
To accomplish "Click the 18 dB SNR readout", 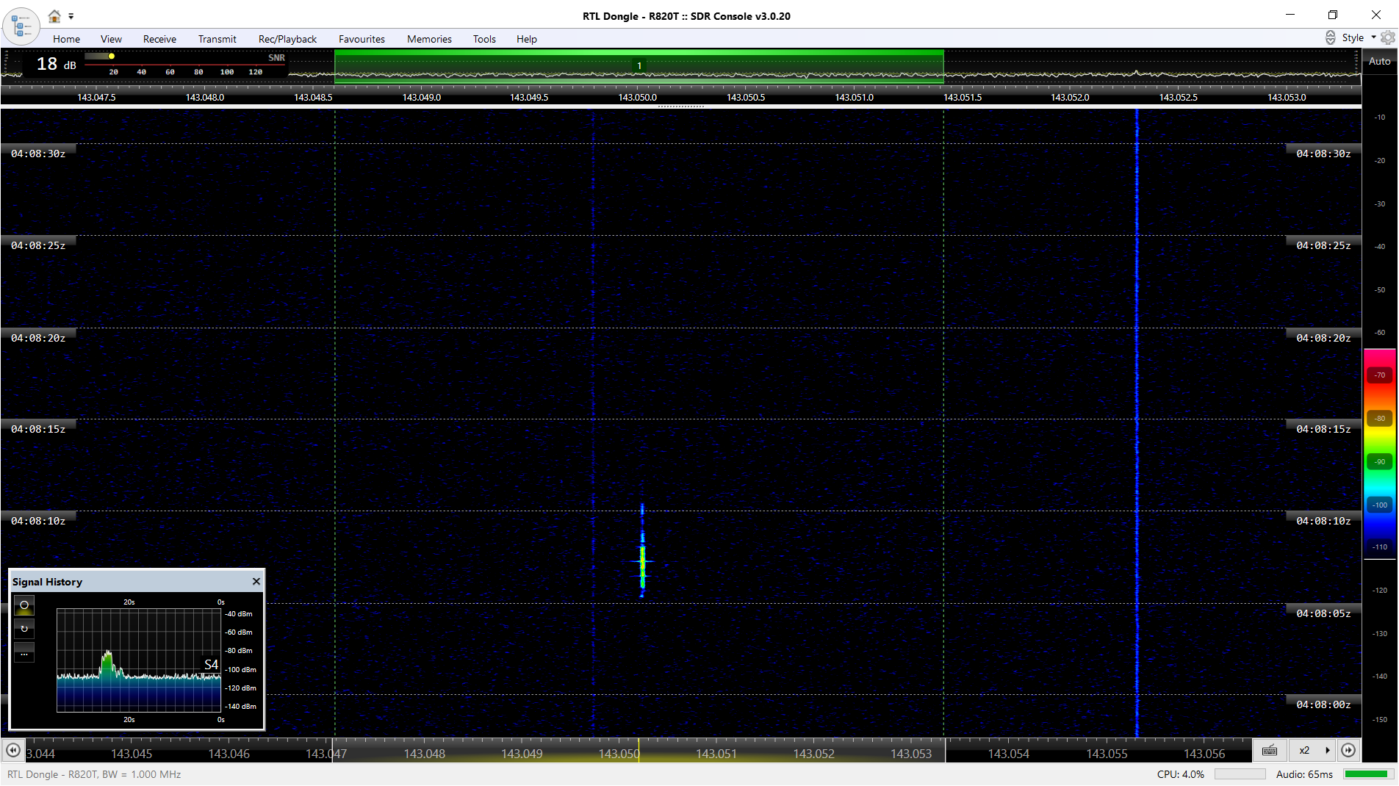I will pyautogui.click(x=56, y=64).
